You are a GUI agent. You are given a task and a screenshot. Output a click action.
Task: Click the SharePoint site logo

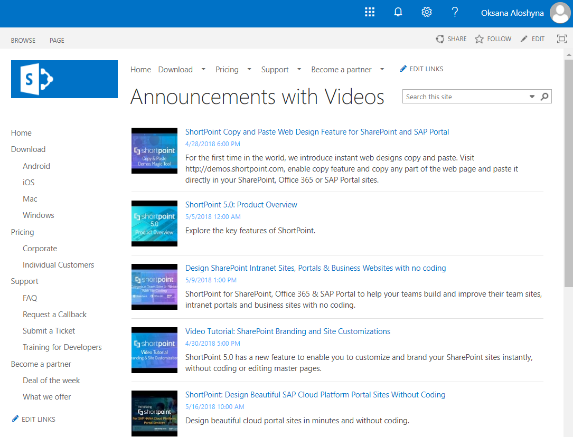tap(64, 79)
